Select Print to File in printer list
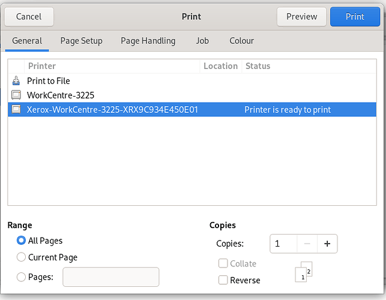Image resolution: width=386 pixels, height=300 pixels. 192,81
